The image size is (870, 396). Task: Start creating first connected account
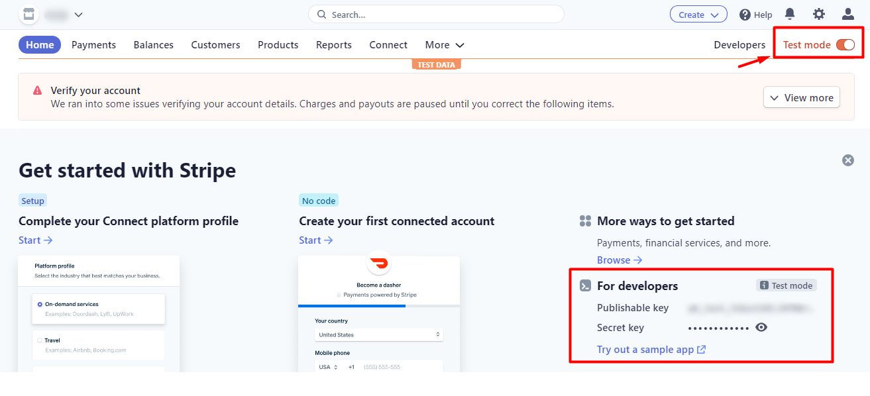click(316, 240)
